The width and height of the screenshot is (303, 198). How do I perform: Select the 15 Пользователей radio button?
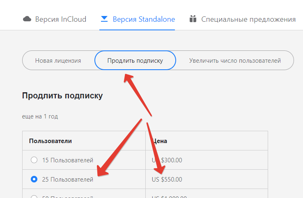(34, 160)
